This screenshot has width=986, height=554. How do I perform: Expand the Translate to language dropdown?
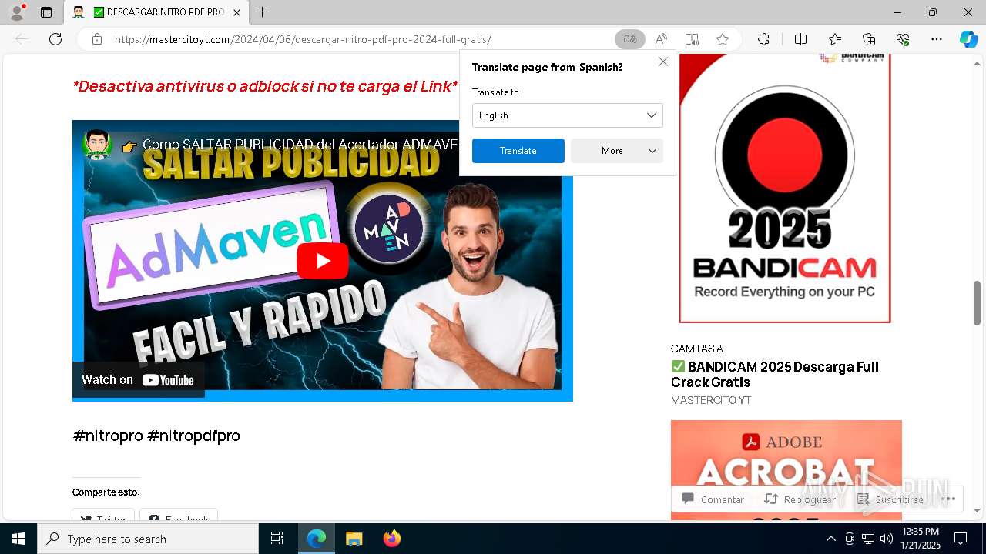tap(568, 115)
